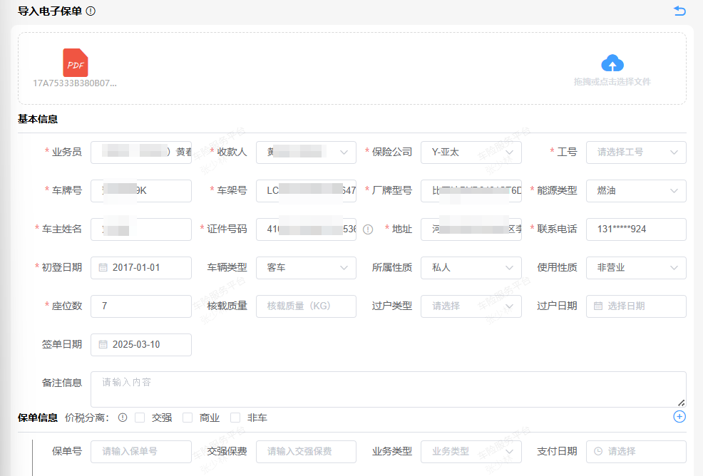Click the 车架号 input field
Viewport: 703px width, 476px height.
[x=306, y=191]
